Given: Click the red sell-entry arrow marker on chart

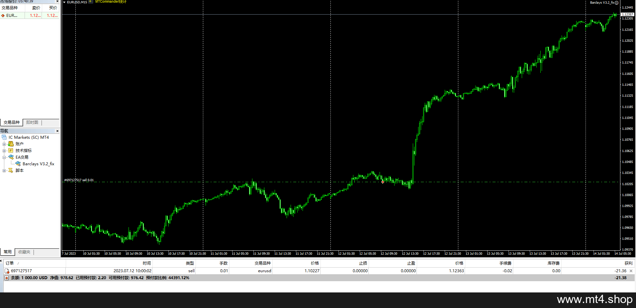Looking at the screenshot, I should coord(383,182).
